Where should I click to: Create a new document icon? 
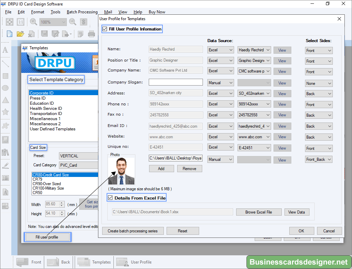tap(10, 34)
